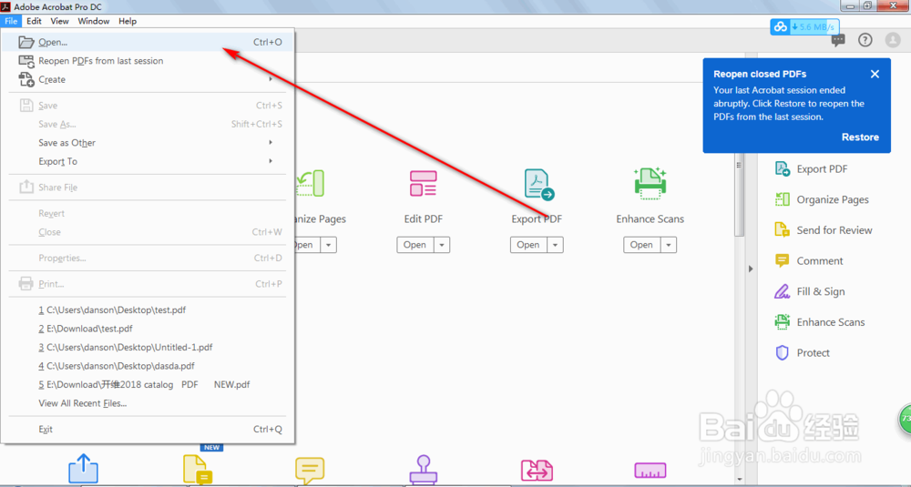Click the Export PDF tool icon in center

click(538, 184)
